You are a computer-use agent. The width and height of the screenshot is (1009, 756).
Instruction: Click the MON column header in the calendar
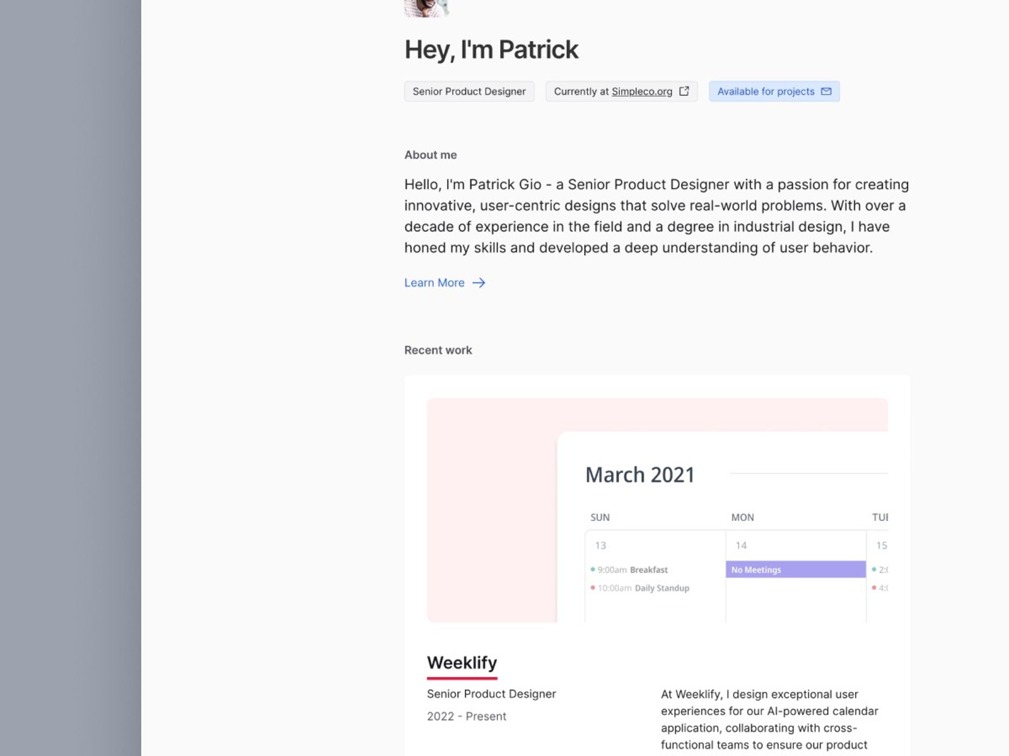tap(742, 517)
